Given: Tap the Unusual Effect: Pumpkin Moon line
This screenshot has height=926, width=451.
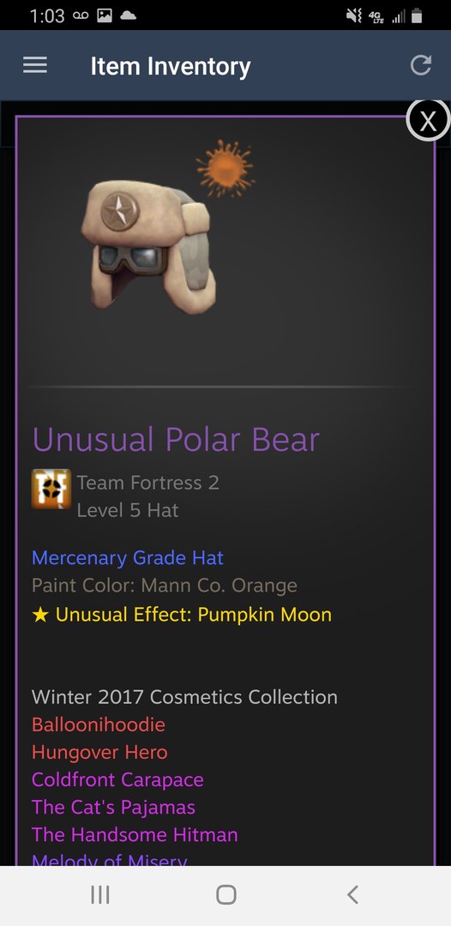Looking at the screenshot, I should click(182, 615).
